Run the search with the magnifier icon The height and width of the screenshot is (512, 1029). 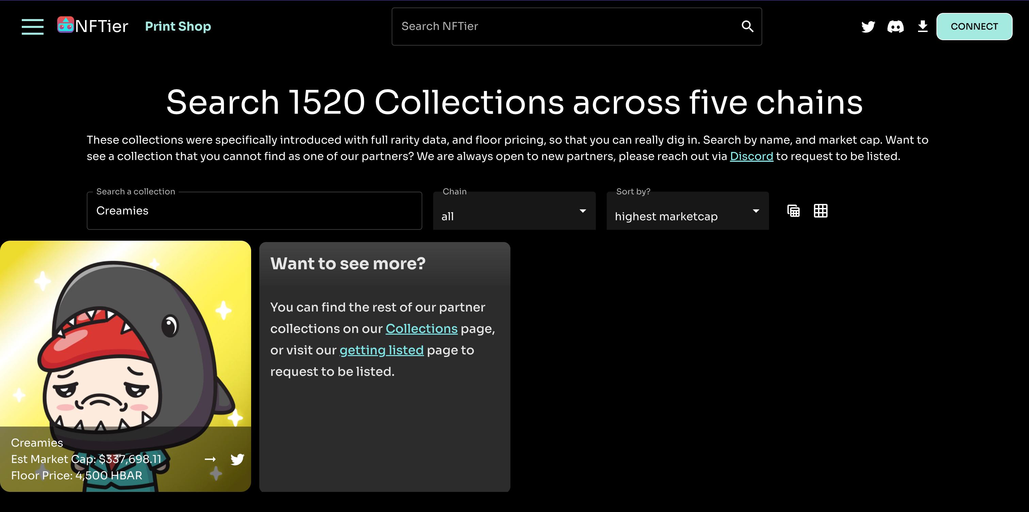pos(747,26)
